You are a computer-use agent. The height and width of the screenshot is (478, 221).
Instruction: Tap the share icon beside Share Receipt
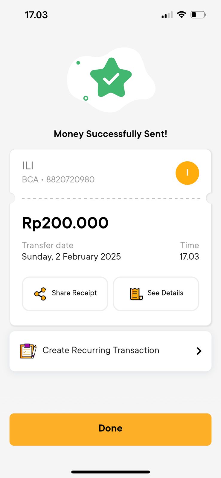coord(40,294)
